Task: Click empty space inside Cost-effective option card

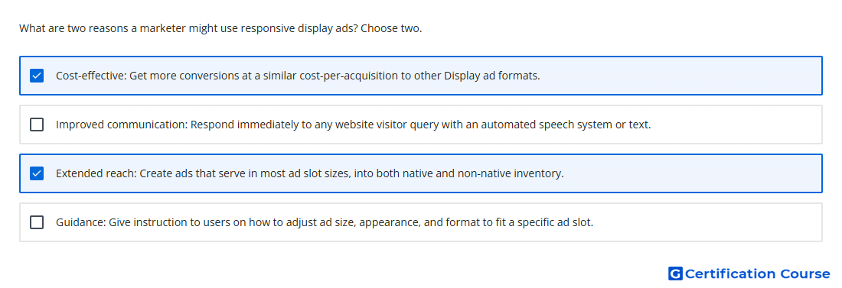Action: click(682, 76)
